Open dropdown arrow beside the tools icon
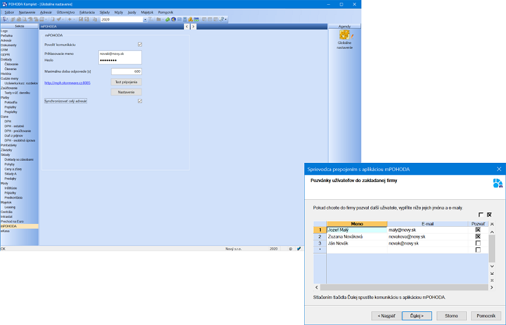Image resolution: width=506 pixels, height=325 pixels. pos(226,19)
